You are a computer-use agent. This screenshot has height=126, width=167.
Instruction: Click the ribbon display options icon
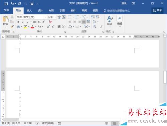(x=133, y=3)
